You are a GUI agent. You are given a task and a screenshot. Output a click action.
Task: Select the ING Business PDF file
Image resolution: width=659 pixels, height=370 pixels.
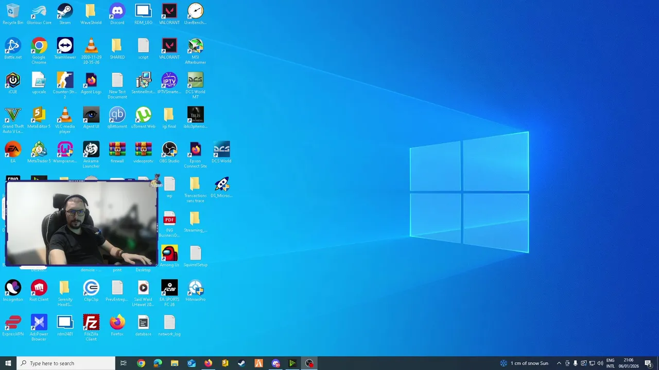pyautogui.click(x=169, y=224)
